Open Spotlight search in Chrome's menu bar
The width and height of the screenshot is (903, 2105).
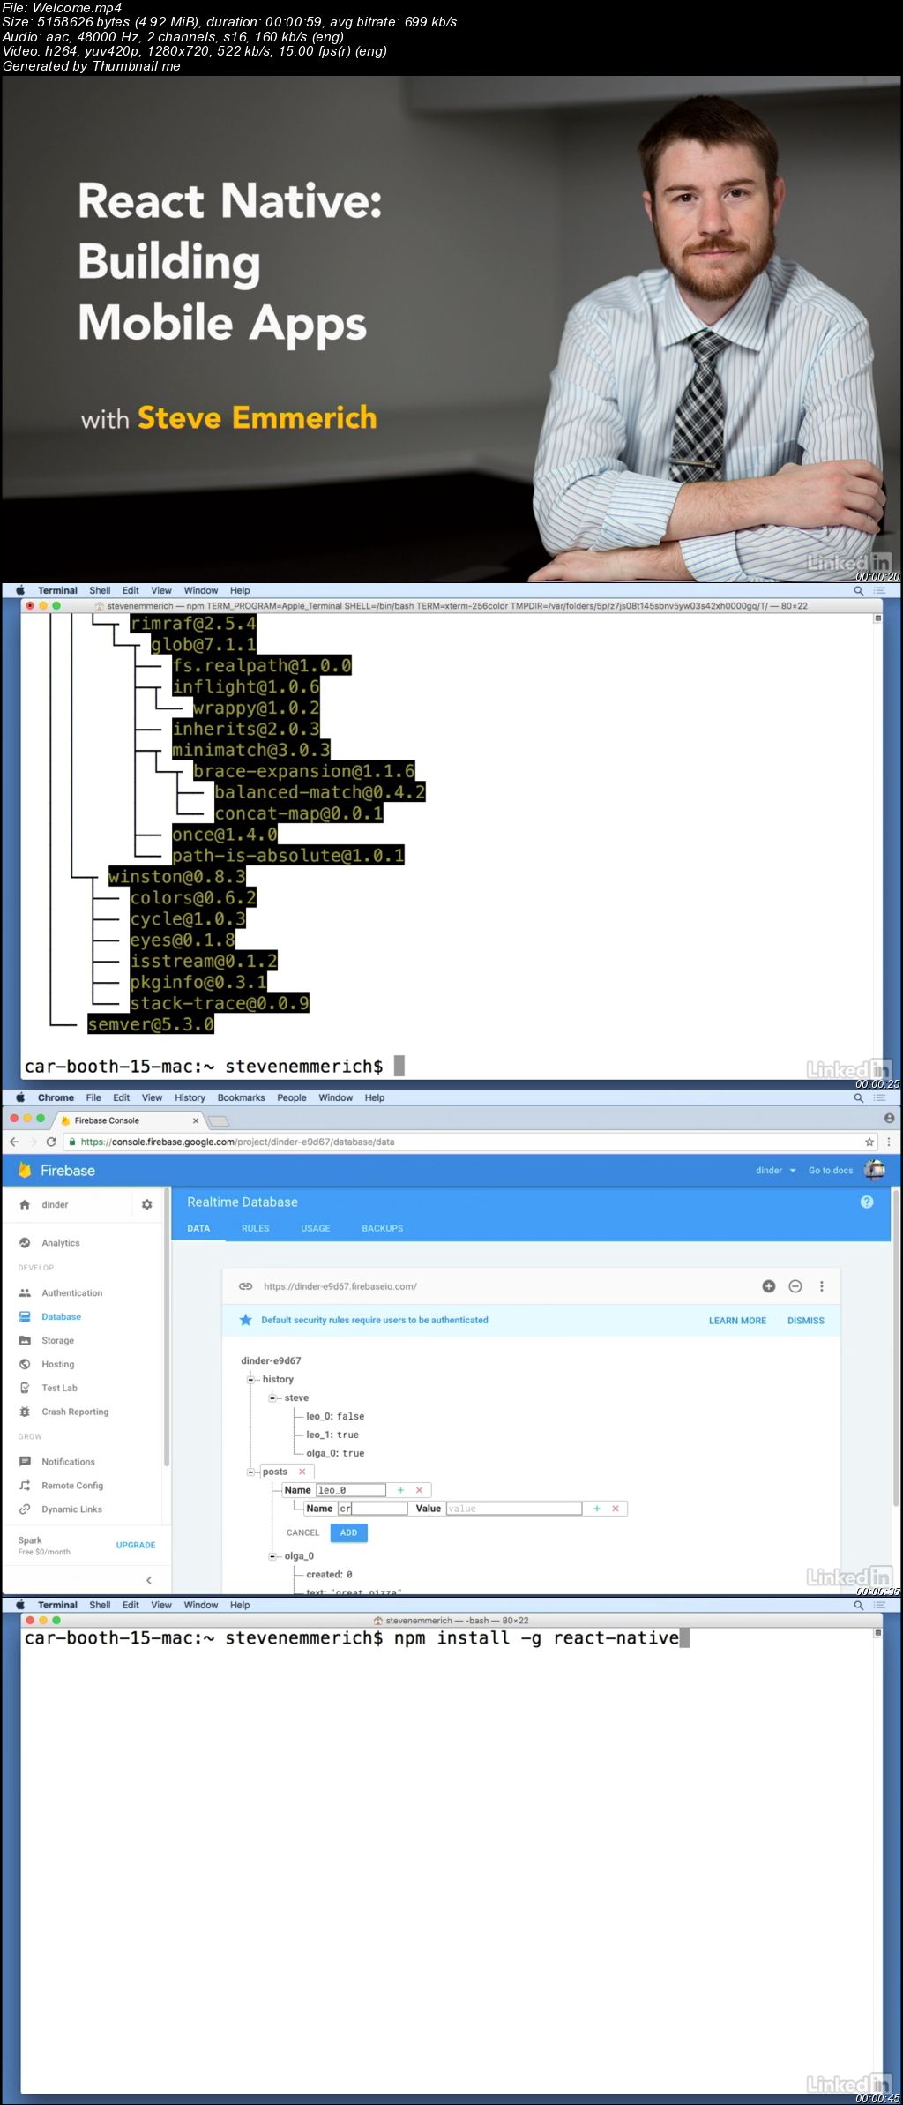pos(858,1097)
